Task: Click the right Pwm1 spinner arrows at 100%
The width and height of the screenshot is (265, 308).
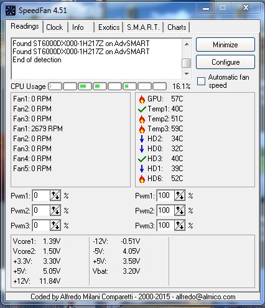Action: click(x=180, y=195)
